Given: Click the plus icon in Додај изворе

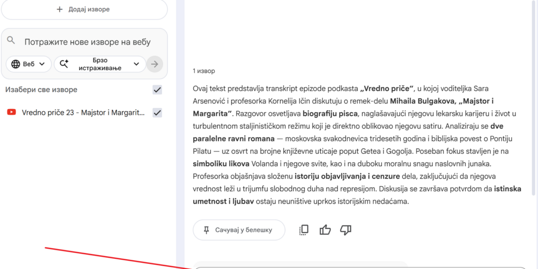Looking at the screenshot, I should (x=59, y=9).
